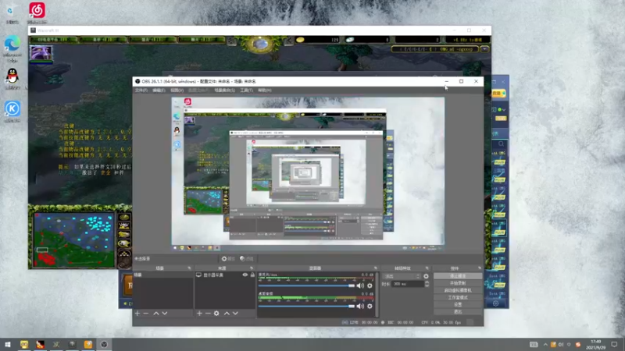Click the search icon in game platform sidebar
The width and height of the screenshot is (625, 351).
click(x=501, y=144)
